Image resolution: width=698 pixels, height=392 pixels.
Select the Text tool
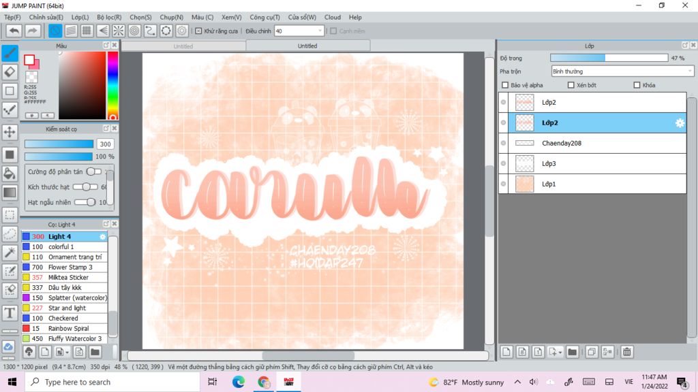[10, 313]
